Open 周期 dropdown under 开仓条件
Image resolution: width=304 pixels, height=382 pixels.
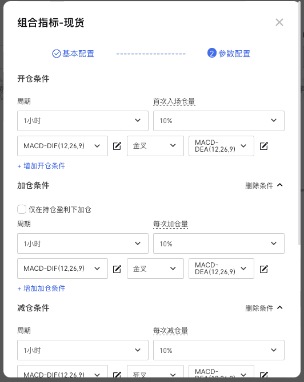coord(83,121)
